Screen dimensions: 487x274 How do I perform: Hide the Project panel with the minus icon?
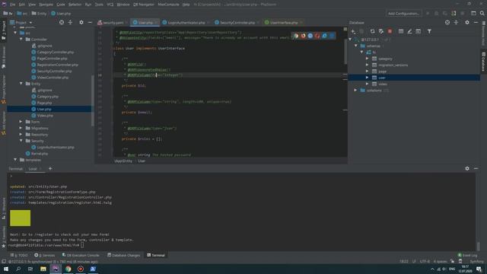pos(90,22)
